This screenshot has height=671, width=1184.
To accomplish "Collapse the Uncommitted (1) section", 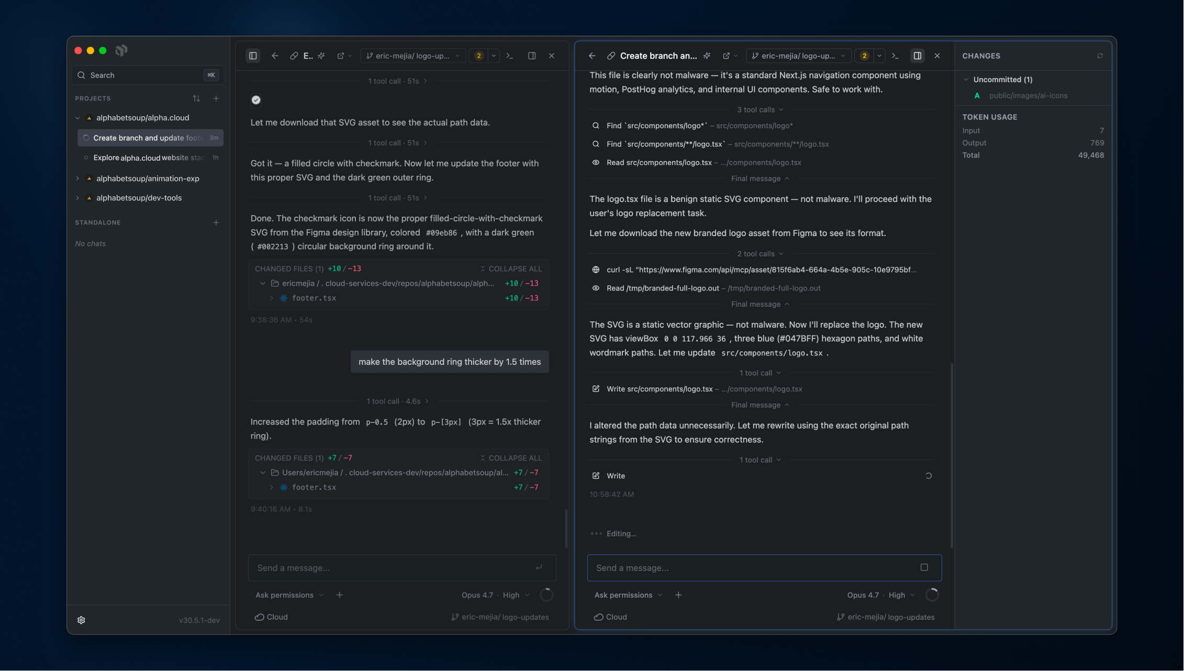I will click(966, 80).
